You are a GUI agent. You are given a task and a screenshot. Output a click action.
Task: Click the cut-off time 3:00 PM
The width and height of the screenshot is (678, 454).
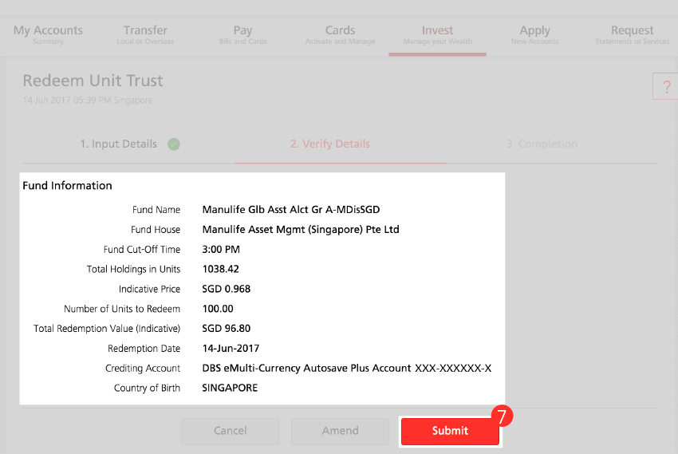coord(221,250)
